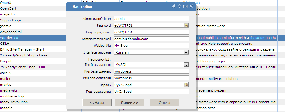The height and width of the screenshot is (112, 285).
Task: Open the Interface language dropdown
Action: tap(186, 52)
